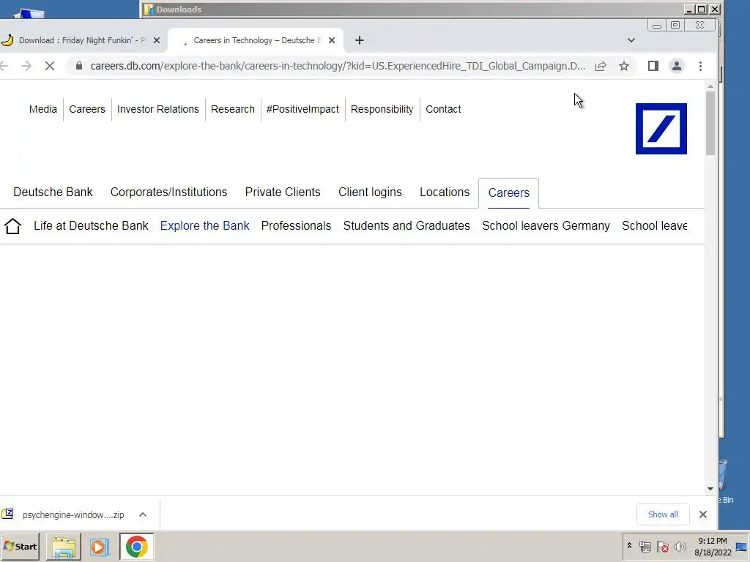Launch Windows Media Player from taskbar
Viewport: 750px width, 562px height.
pyautogui.click(x=100, y=546)
